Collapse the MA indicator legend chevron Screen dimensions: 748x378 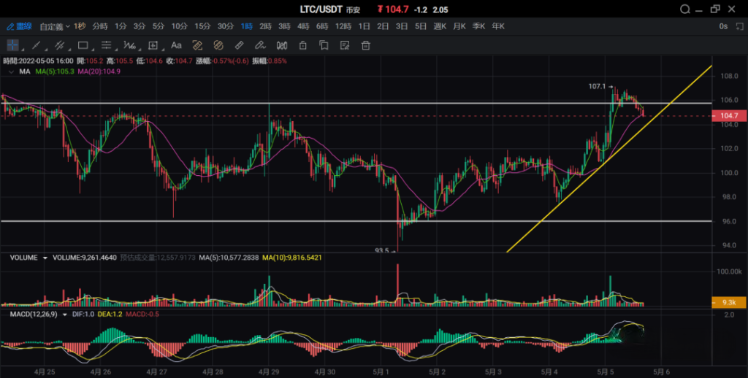11,72
